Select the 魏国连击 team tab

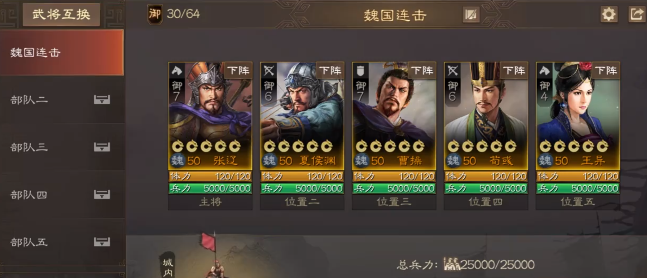tap(62, 53)
